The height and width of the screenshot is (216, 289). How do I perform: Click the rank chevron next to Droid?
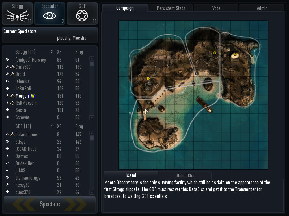tap(12, 74)
